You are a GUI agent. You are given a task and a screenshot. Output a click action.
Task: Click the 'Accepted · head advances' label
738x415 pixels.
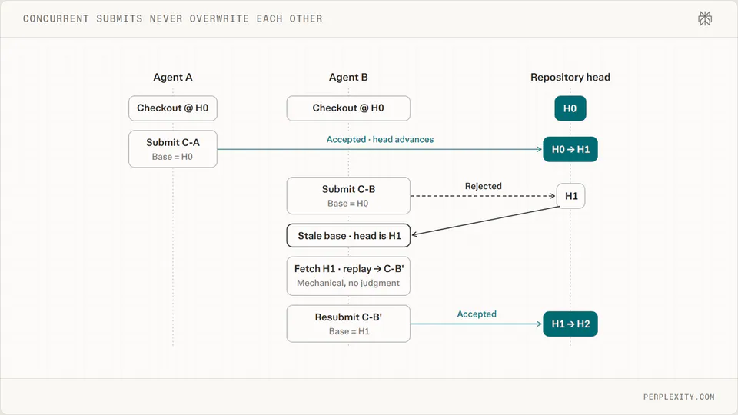[380, 140]
